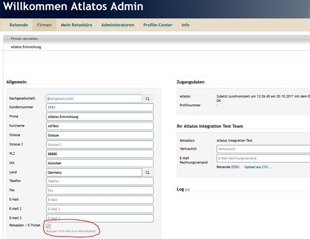Click the PLZ field showing 88888
This screenshot has width=310, height=239.
point(99,154)
